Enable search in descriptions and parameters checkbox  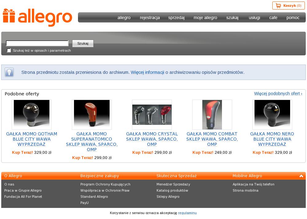[9, 50]
